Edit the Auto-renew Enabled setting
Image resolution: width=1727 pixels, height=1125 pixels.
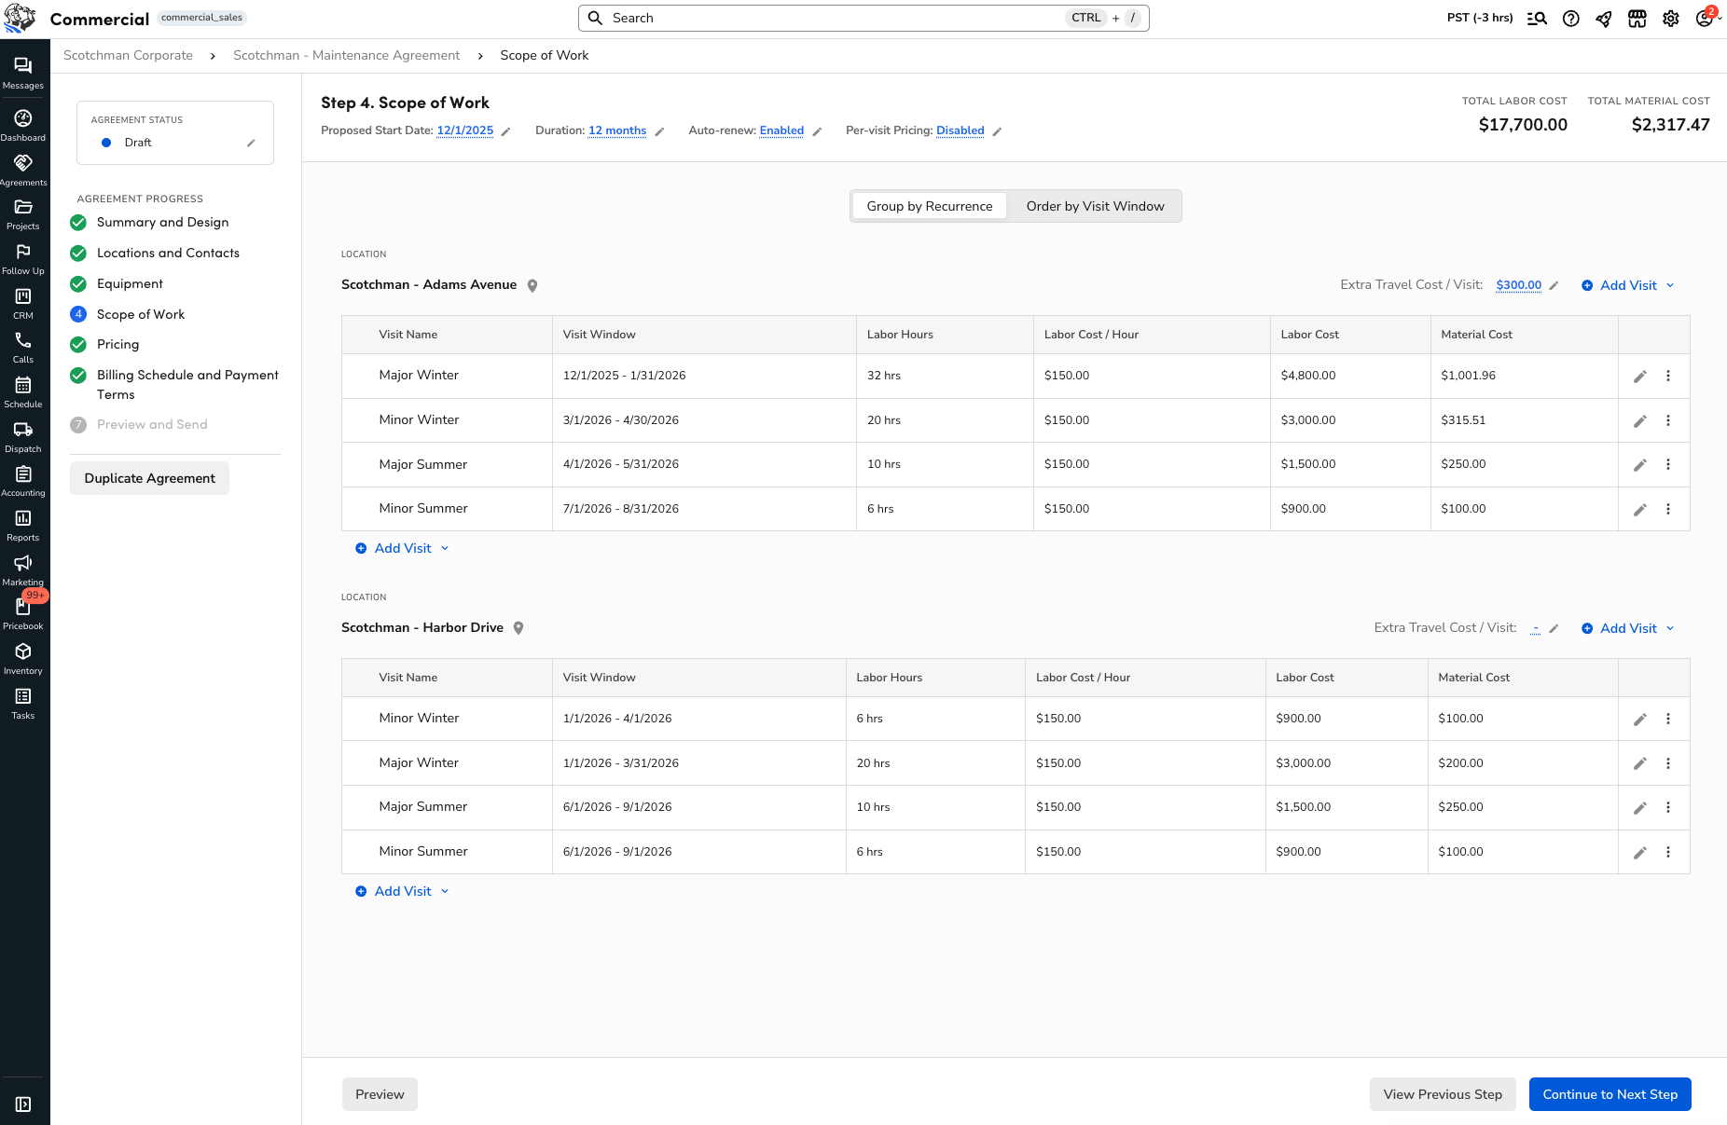pyautogui.click(x=819, y=131)
